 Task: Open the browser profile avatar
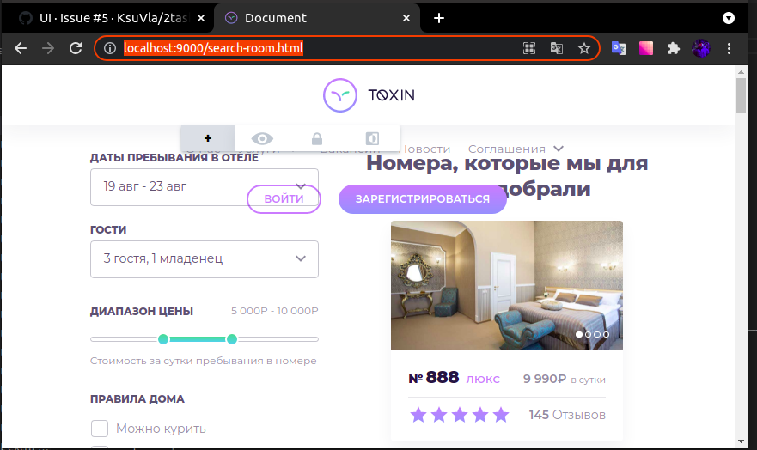tap(701, 48)
